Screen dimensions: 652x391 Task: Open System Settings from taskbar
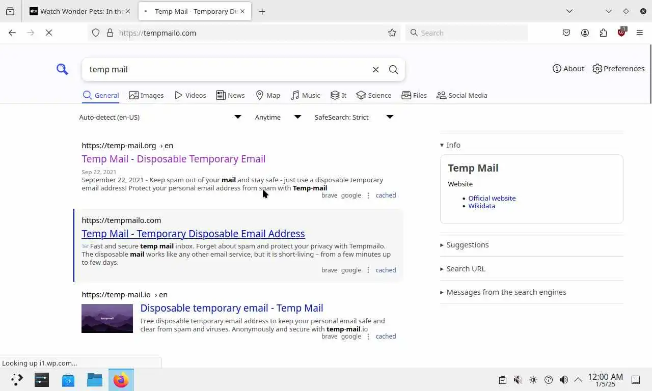click(x=42, y=380)
